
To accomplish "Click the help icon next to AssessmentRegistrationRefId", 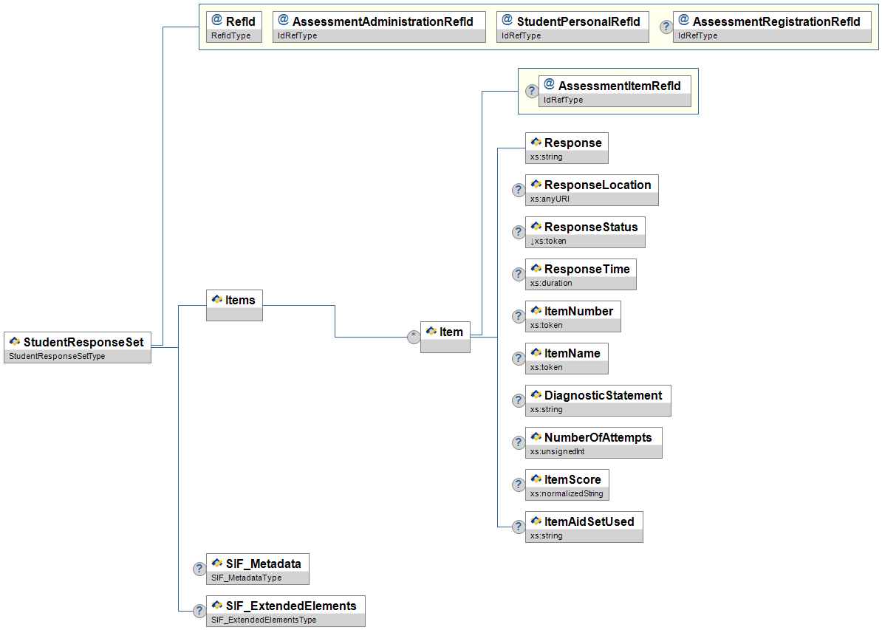I will pos(666,27).
